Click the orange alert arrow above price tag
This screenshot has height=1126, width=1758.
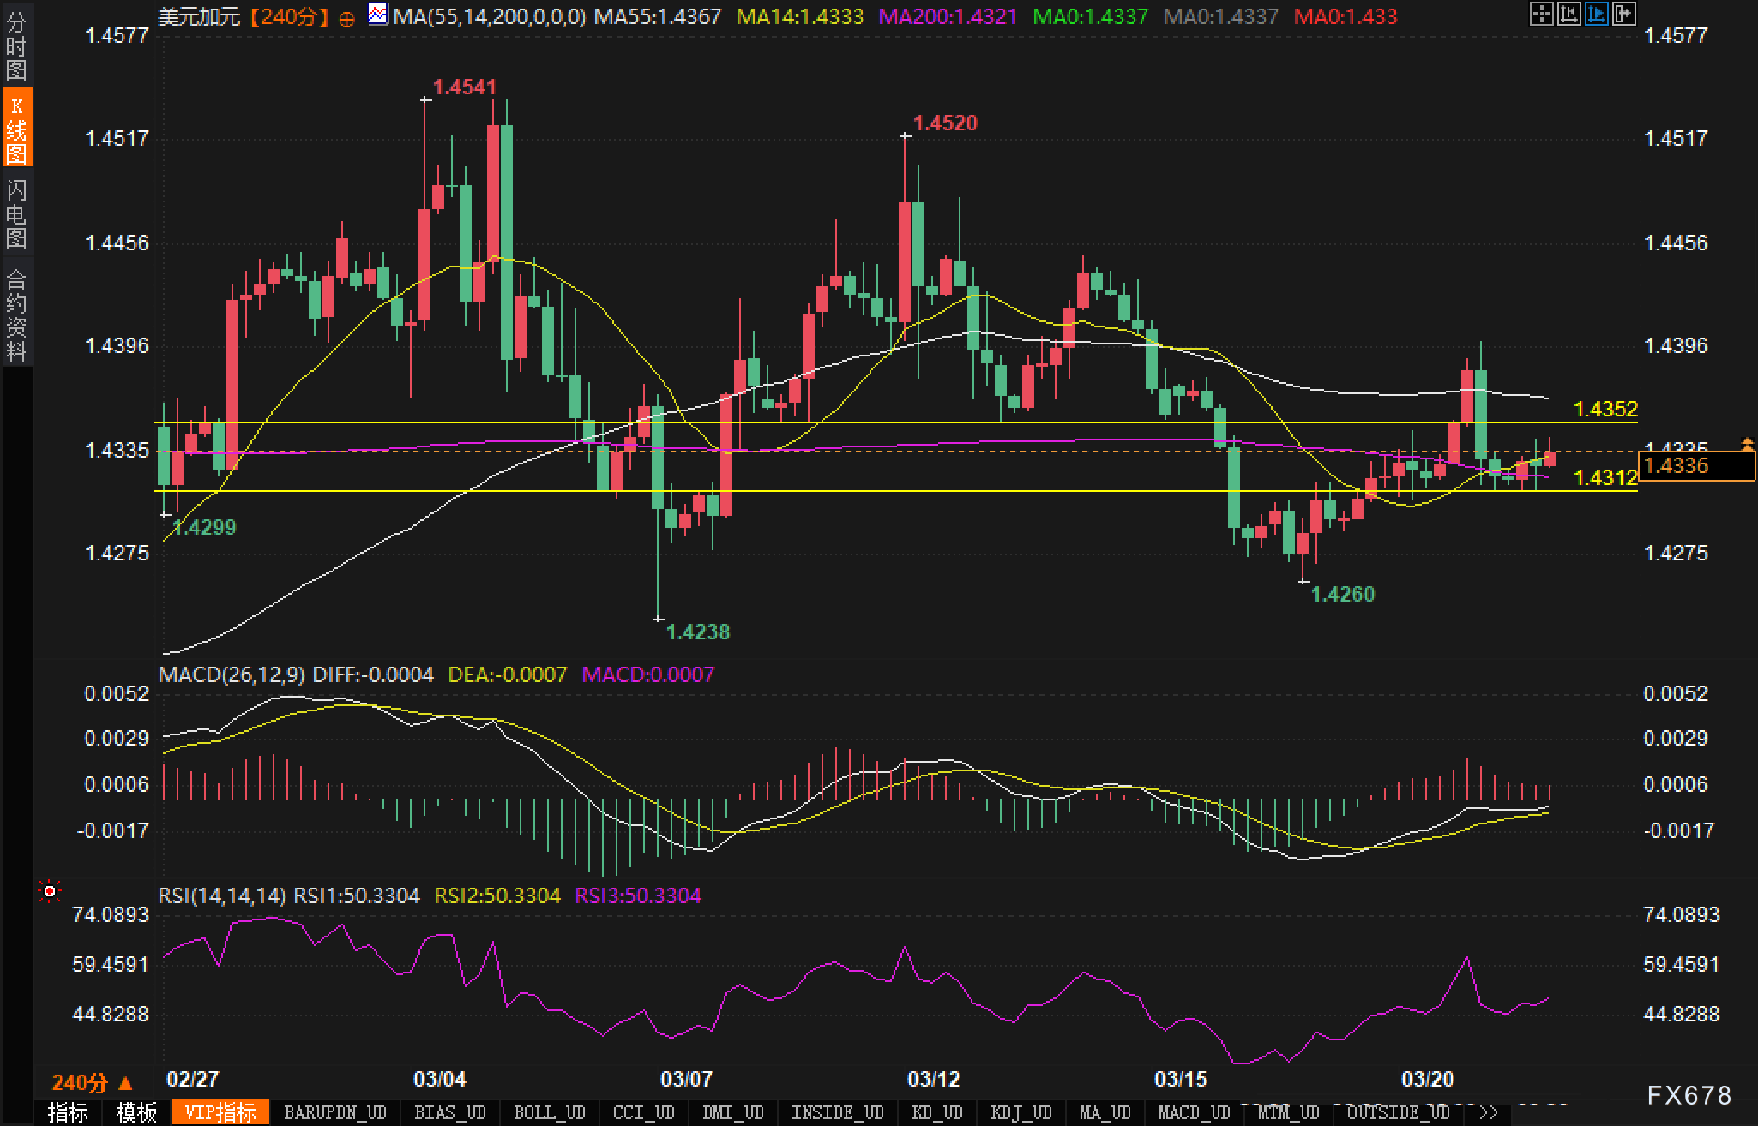pos(1747,443)
